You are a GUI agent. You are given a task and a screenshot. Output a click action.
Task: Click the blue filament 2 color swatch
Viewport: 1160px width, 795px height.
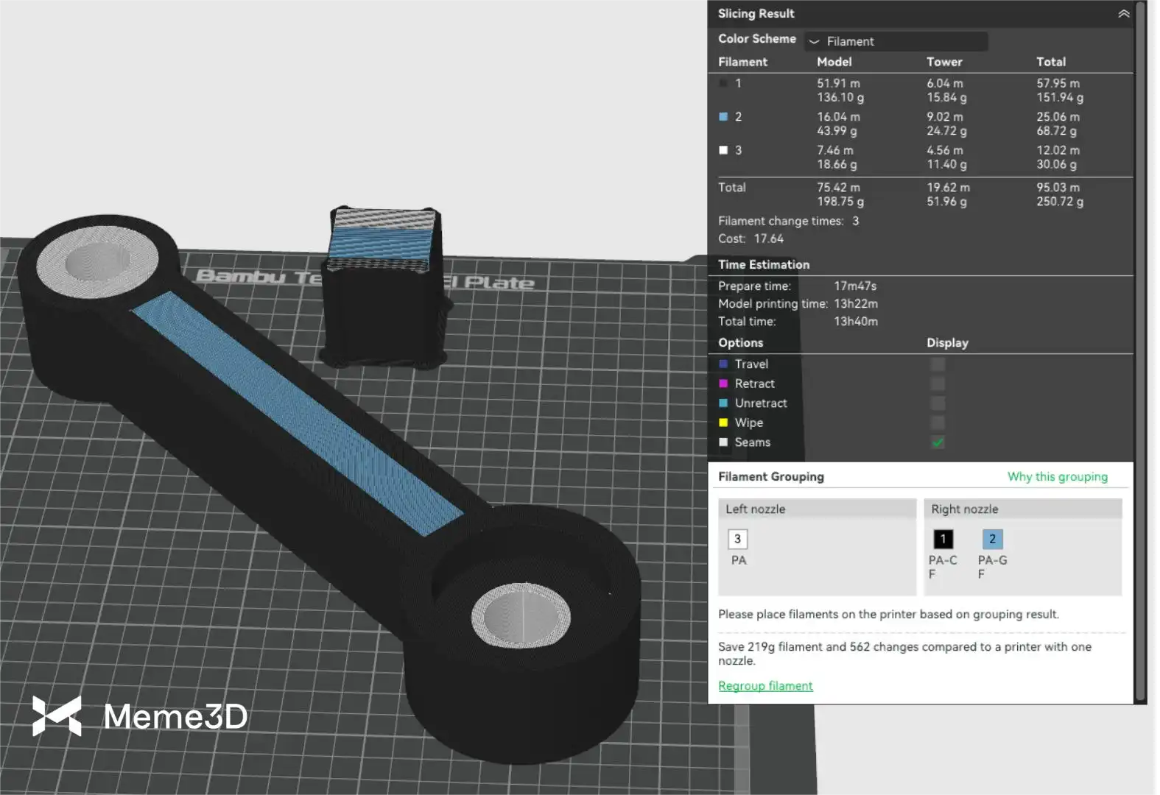(x=723, y=117)
